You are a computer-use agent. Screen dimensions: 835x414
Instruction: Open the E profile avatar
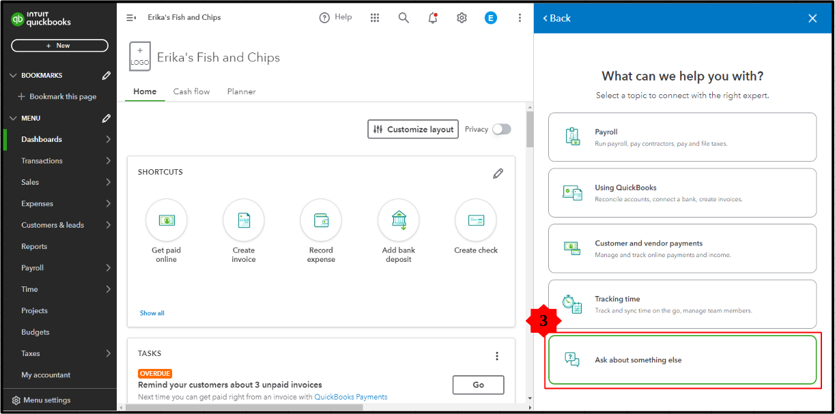[491, 18]
